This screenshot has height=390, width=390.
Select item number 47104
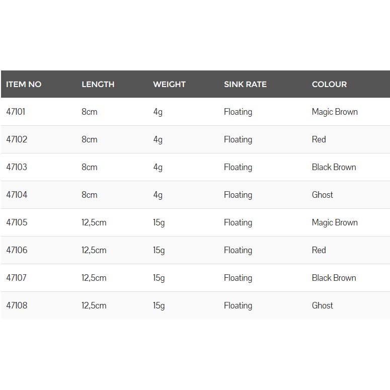17,195
